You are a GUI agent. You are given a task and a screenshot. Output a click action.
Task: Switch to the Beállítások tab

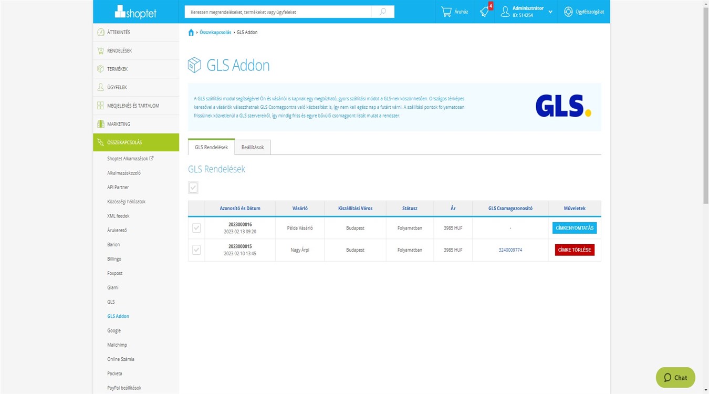pos(253,148)
